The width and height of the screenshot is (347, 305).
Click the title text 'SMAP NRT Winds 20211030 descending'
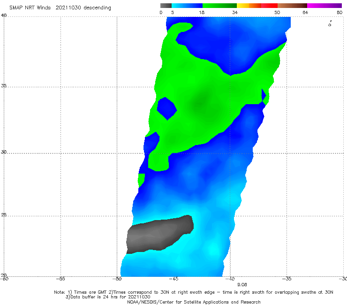tap(60, 8)
